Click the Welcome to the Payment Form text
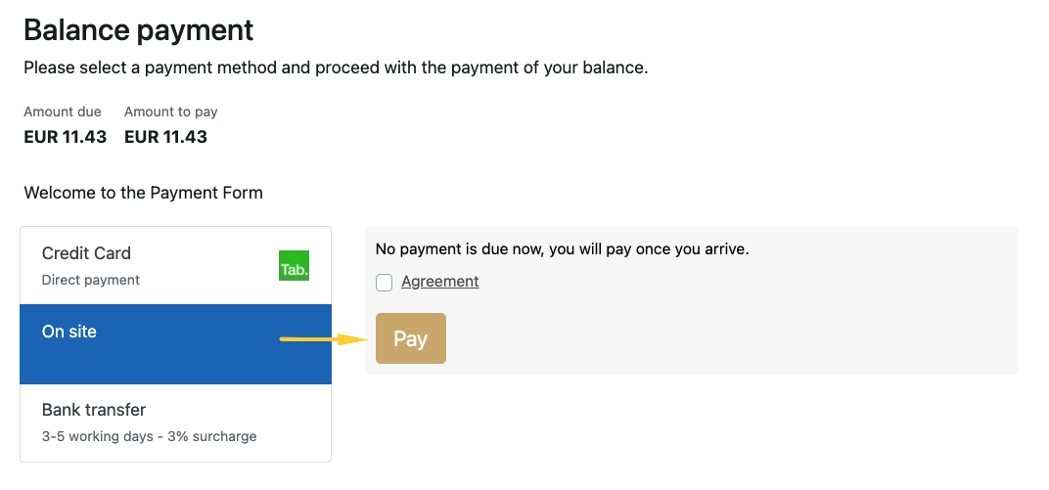Image resolution: width=1049 pixels, height=490 pixels. tap(143, 193)
